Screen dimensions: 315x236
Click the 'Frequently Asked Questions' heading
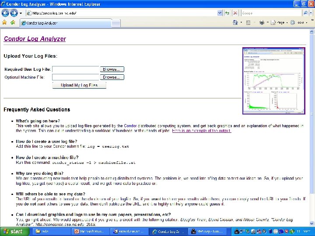[37, 110]
